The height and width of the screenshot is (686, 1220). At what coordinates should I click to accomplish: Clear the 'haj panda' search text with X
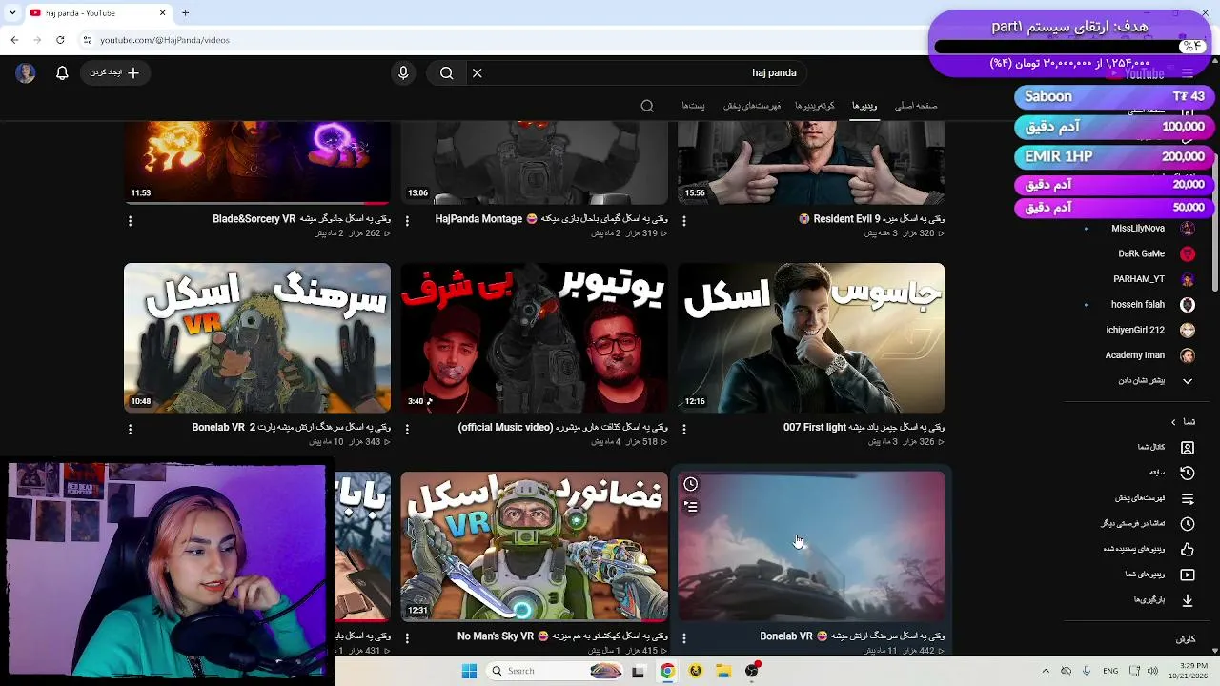pos(478,72)
